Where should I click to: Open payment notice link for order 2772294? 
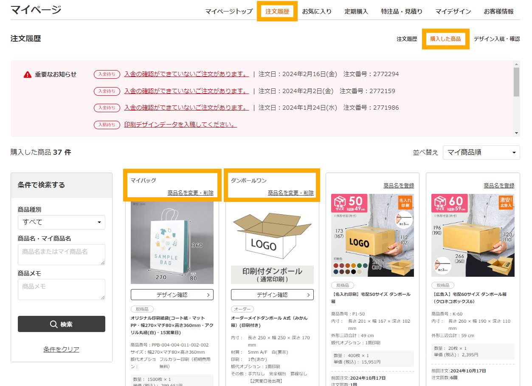coord(186,74)
